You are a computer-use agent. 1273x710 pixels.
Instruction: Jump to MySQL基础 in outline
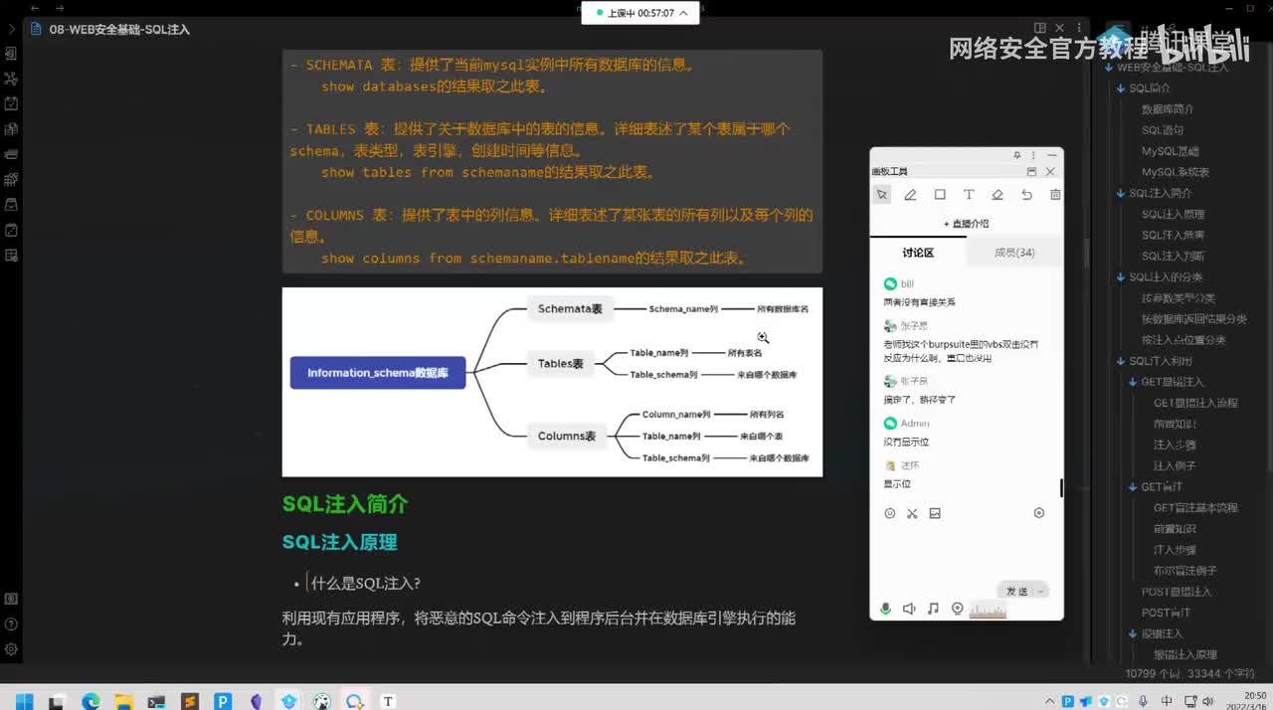point(1171,151)
